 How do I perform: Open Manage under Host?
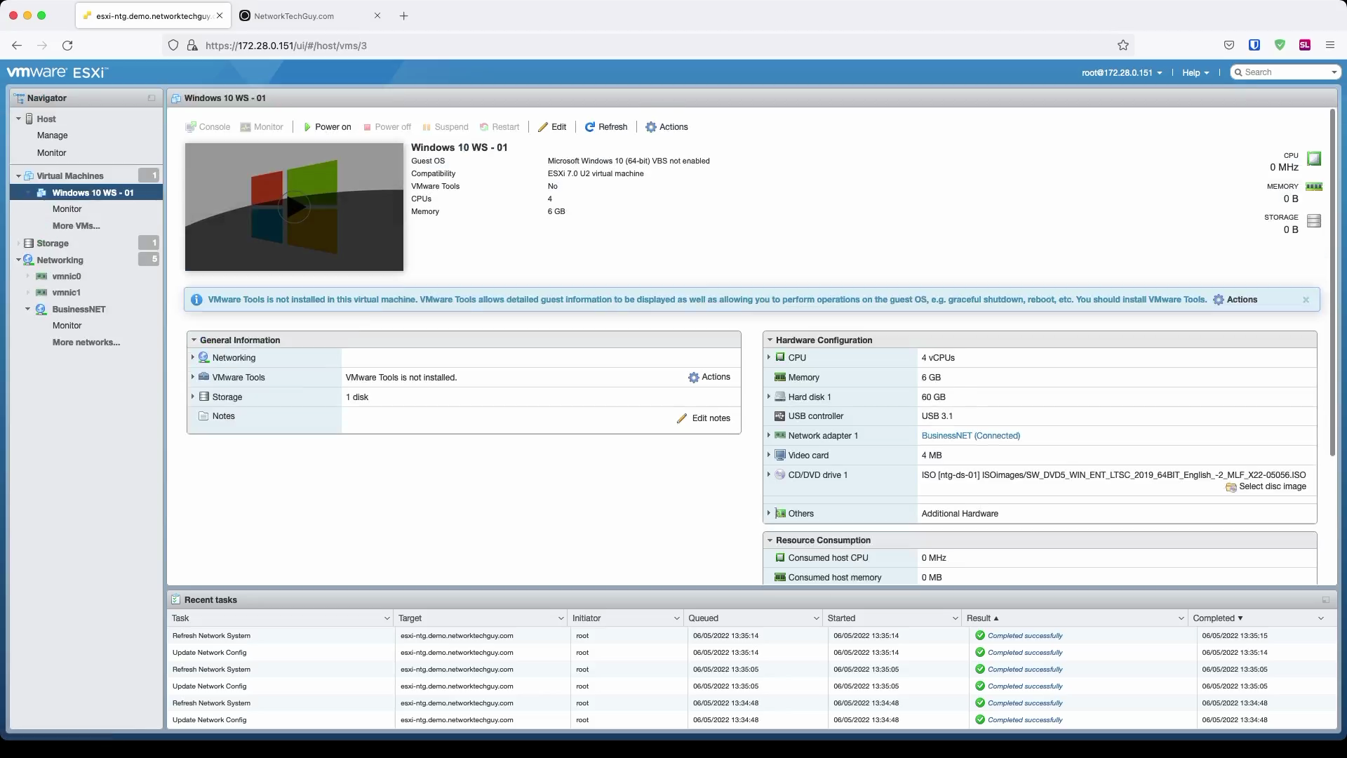coord(53,135)
